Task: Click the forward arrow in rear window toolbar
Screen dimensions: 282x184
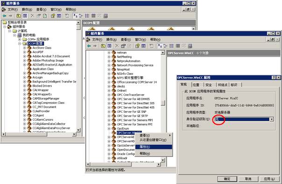Action: click(10, 16)
